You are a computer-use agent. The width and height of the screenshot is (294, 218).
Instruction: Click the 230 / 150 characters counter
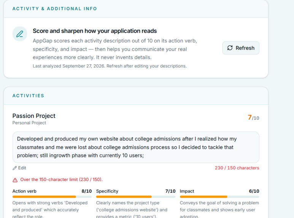point(237,168)
